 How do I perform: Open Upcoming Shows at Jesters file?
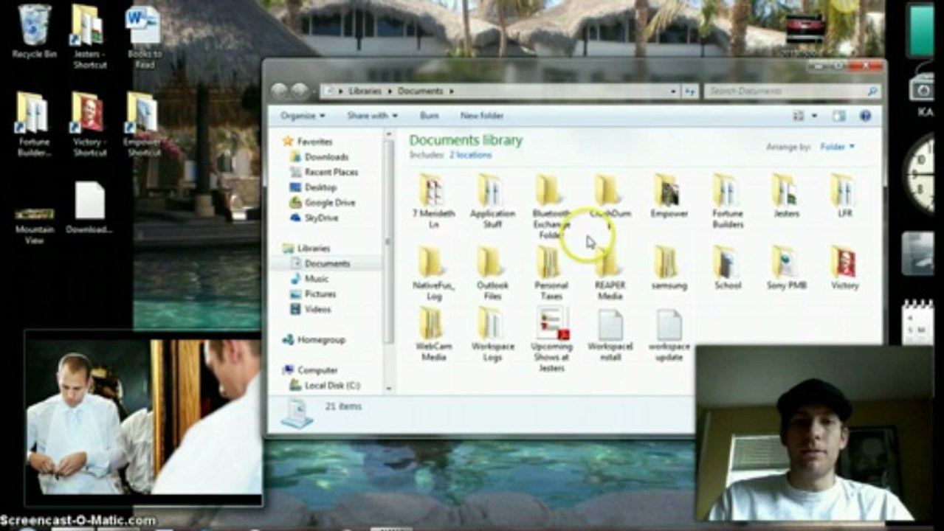tap(551, 339)
